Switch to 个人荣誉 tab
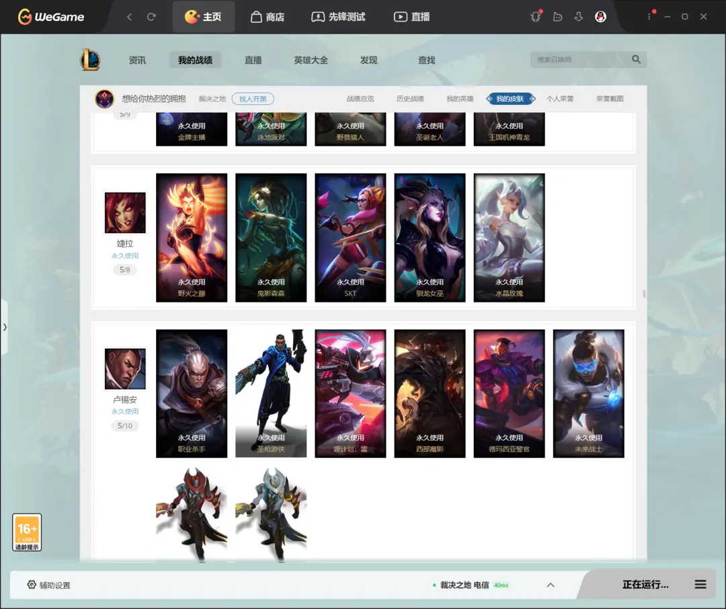The width and height of the screenshot is (726, 609). (560, 99)
